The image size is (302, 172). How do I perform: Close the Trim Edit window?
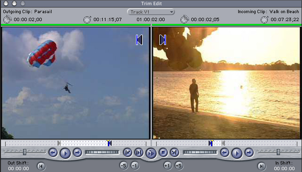6,3
